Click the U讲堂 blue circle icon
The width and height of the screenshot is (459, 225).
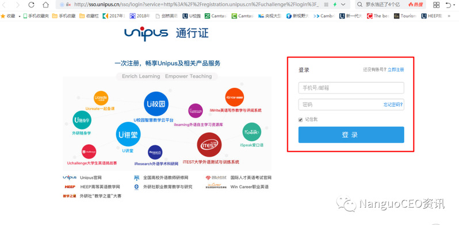[128, 134]
